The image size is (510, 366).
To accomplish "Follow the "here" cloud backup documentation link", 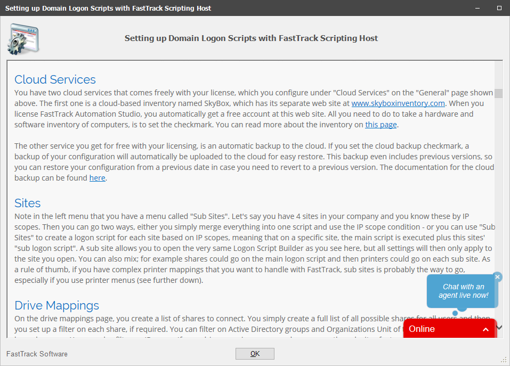I will 97,178.
